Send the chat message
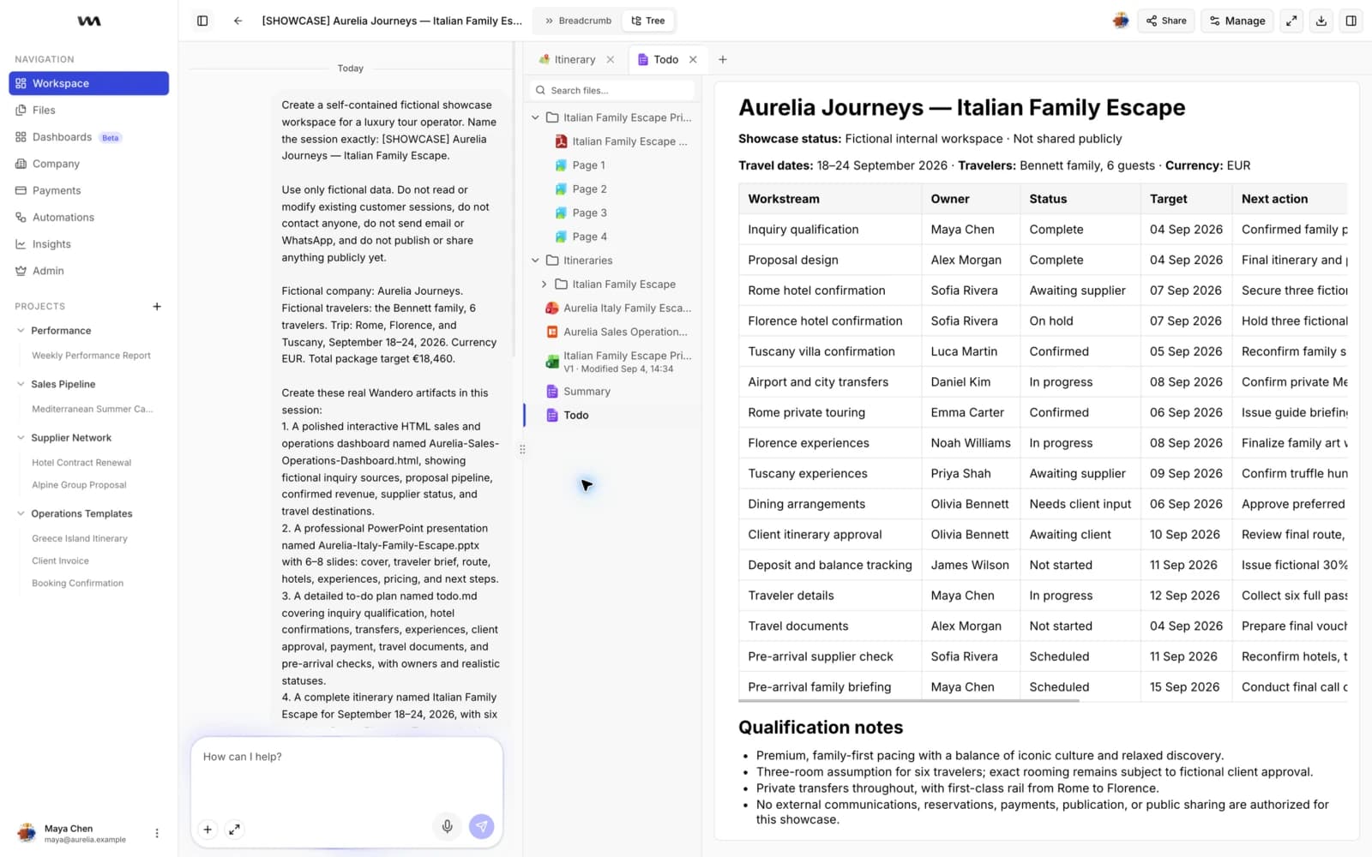This screenshot has width=1372, height=857. (482, 826)
